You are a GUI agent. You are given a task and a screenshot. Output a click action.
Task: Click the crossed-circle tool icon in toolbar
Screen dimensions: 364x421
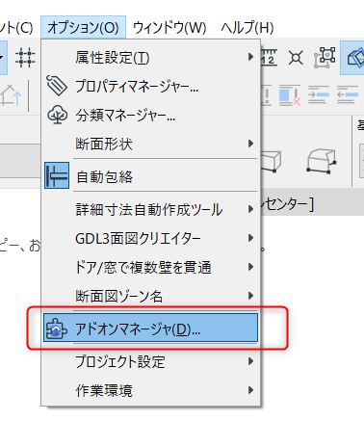pos(296,58)
